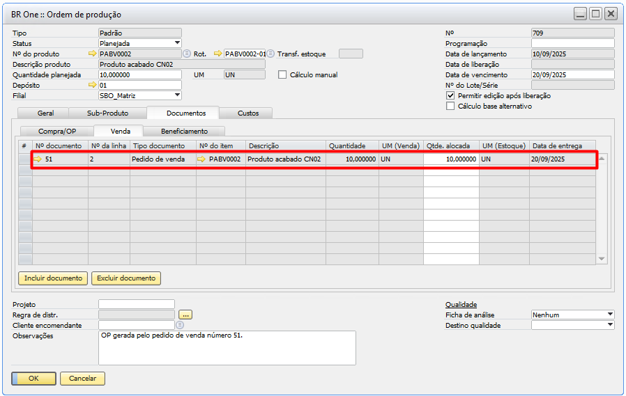Uncheck Permitir edição após liberação

pos(450,95)
